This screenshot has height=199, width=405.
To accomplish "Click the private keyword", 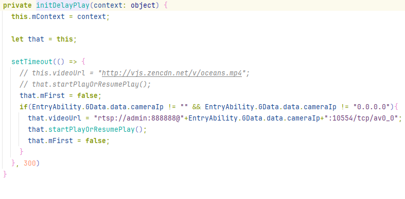I will [x=17, y=6].
